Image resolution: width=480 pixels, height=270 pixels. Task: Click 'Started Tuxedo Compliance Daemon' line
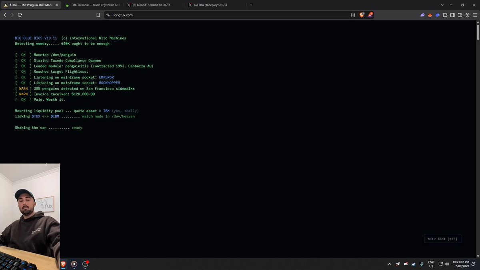point(68,60)
